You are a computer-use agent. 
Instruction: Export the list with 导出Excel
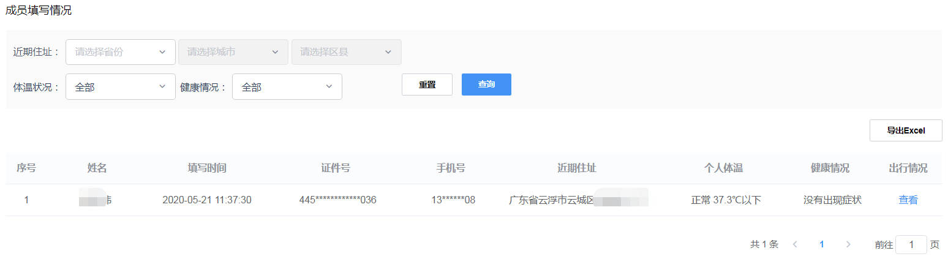[905, 130]
